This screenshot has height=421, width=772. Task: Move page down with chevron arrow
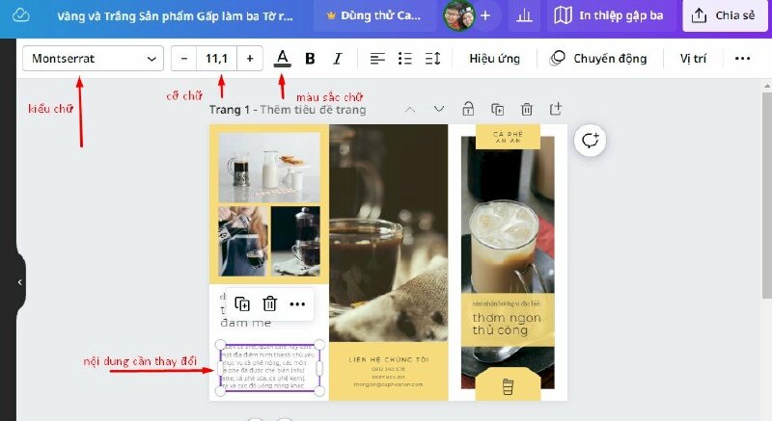click(439, 109)
